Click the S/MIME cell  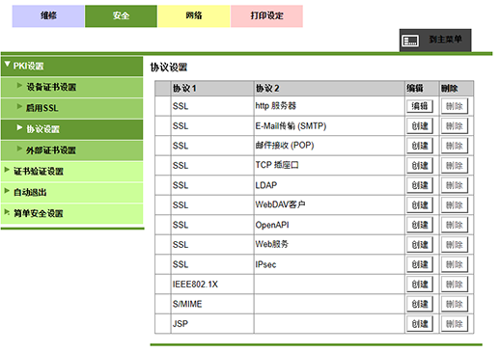212,304
